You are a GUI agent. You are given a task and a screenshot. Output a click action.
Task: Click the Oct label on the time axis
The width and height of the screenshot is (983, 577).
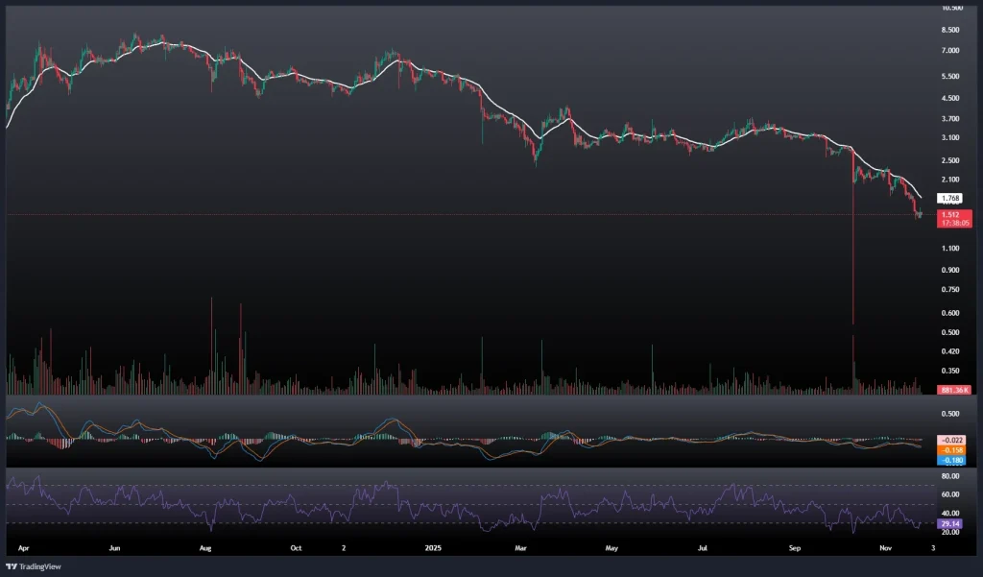tap(296, 549)
